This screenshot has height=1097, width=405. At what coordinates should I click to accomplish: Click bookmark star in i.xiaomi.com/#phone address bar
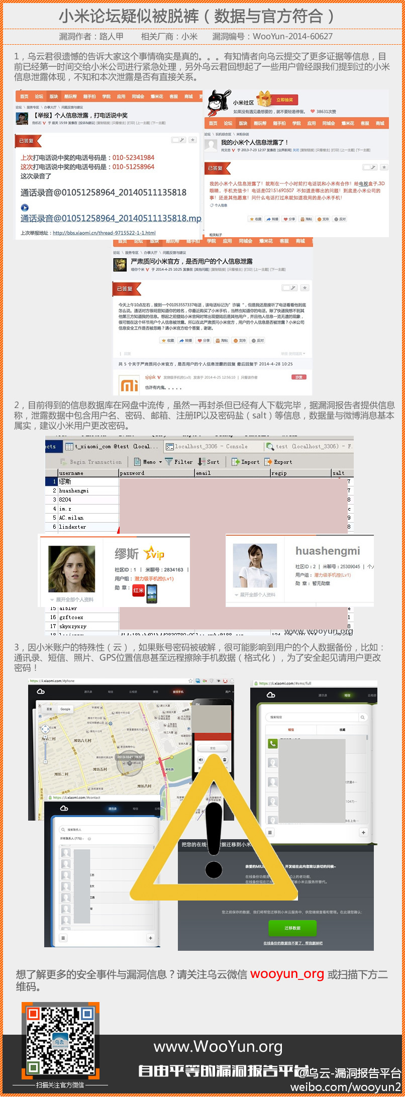(190, 681)
